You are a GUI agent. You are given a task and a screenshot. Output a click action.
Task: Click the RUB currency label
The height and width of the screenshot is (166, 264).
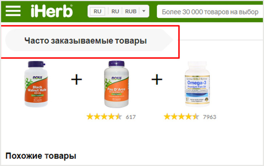point(131,12)
